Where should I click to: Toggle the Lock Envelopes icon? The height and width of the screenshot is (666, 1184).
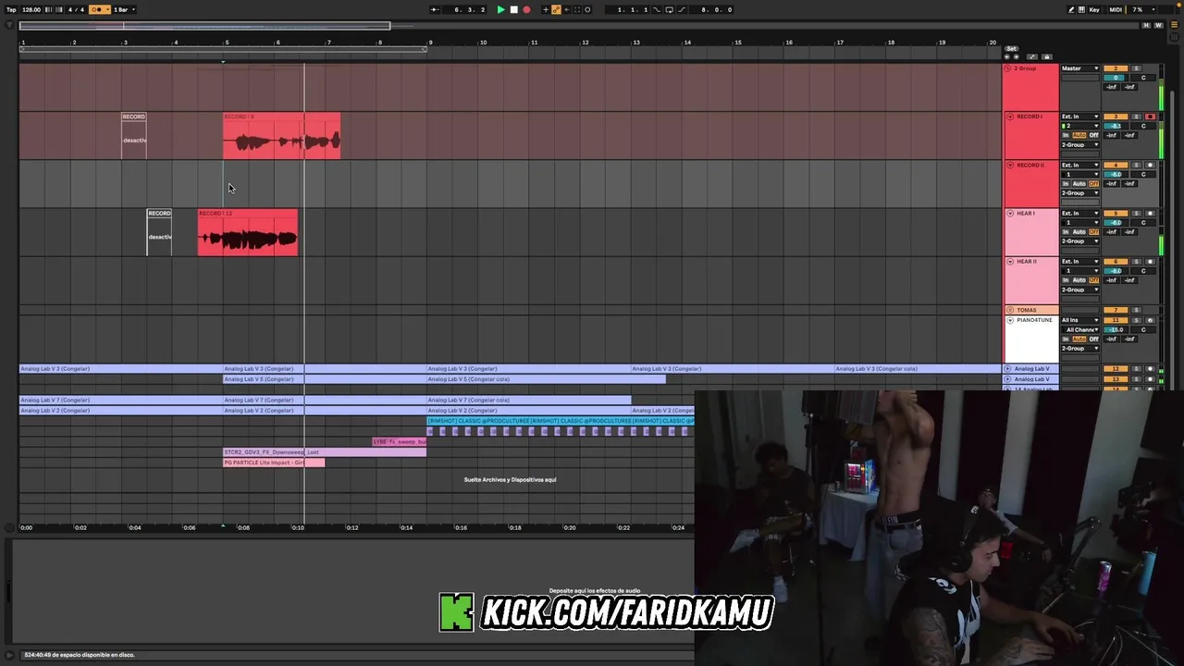[1047, 56]
